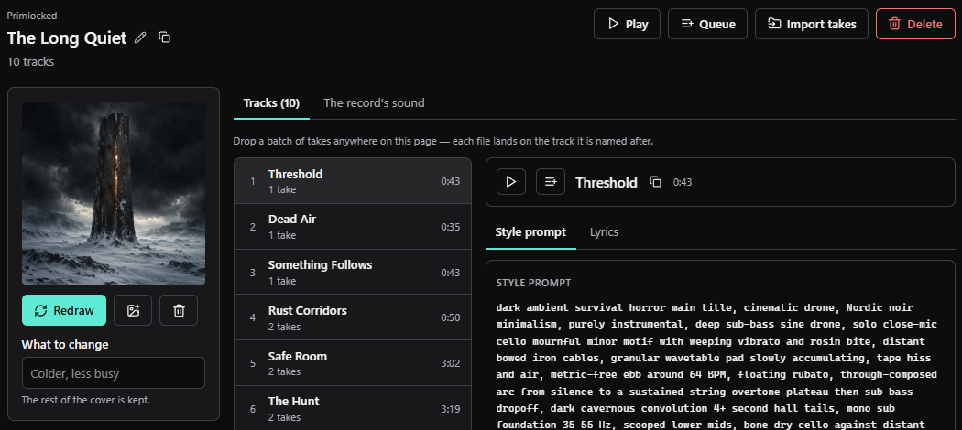Image resolution: width=962 pixels, height=430 pixels.
Task: Select track 4 Rust Corridors
Action: (x=353, y=317)
